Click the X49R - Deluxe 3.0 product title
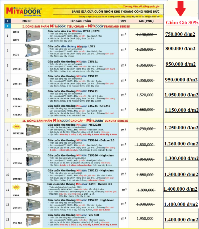199x229 pixels. pyautogui.click(x=80, y=184)
